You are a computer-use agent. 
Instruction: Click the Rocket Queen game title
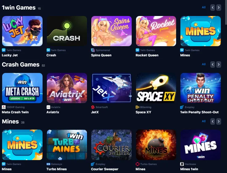point(147,55)
